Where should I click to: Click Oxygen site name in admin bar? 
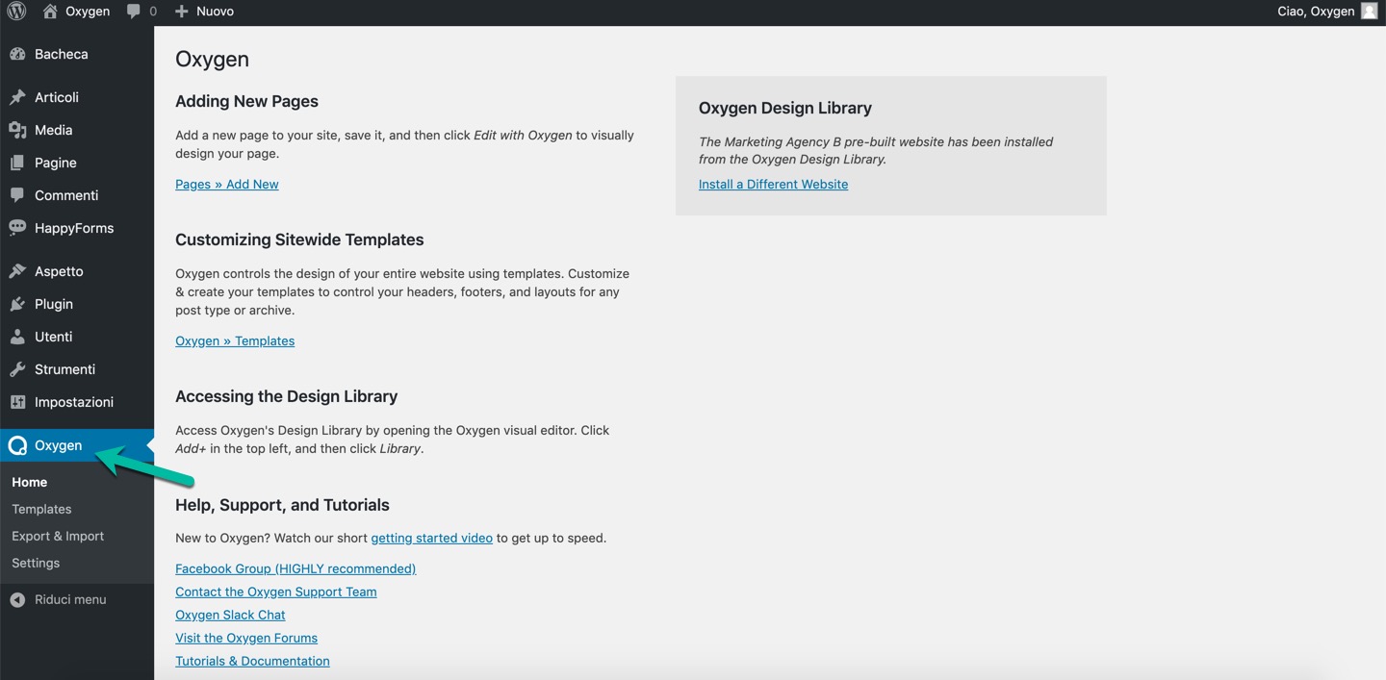click(x=88, y=12)
